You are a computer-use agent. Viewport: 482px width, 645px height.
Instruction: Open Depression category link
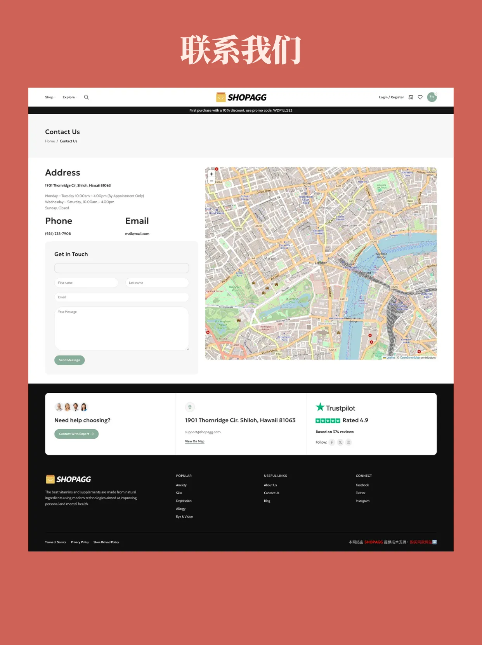pos(184,501)
